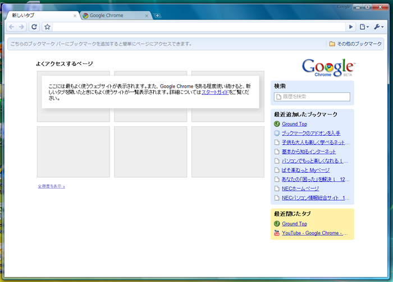This screenshot has width=393, height=282.
Task: Focus the address bar
Action: click(199, 27)
